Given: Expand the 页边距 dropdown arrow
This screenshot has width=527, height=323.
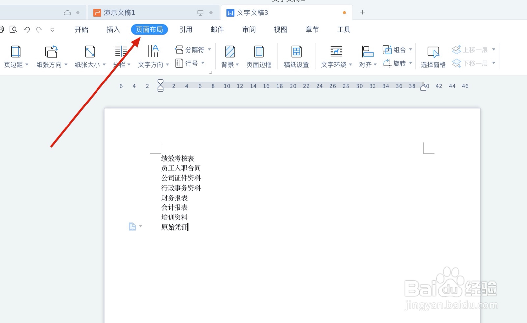Looking at the screenshot, I should pos(27,65).
